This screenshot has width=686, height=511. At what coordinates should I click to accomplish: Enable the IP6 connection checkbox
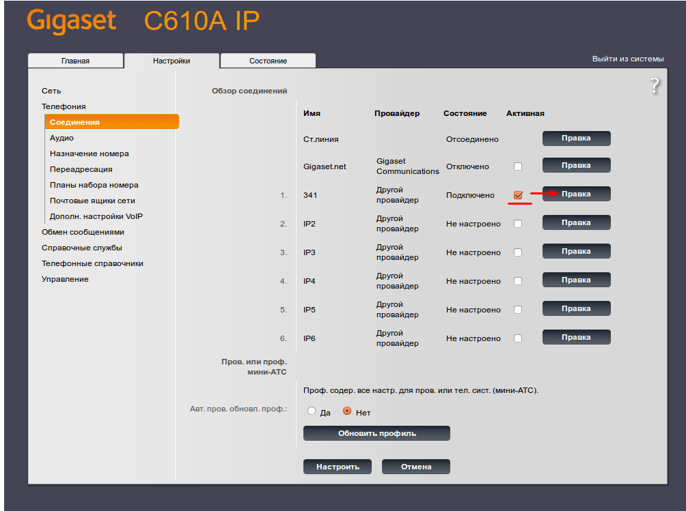tap(518, 338)
